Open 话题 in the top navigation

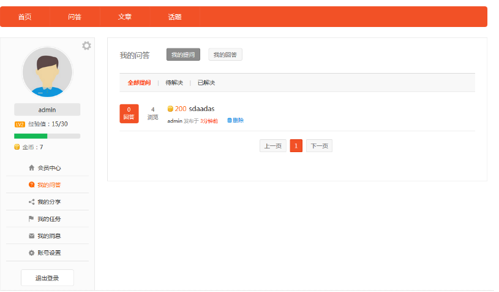click(x=174, y=17)
